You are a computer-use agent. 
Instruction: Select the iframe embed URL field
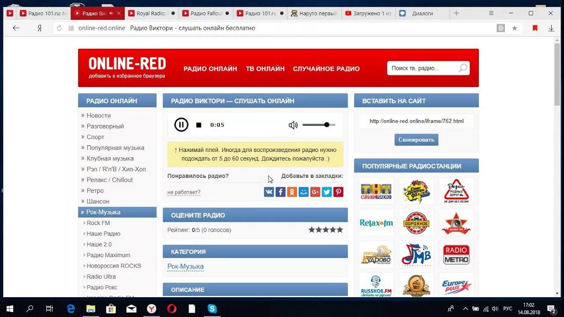[x=416, y=121]
